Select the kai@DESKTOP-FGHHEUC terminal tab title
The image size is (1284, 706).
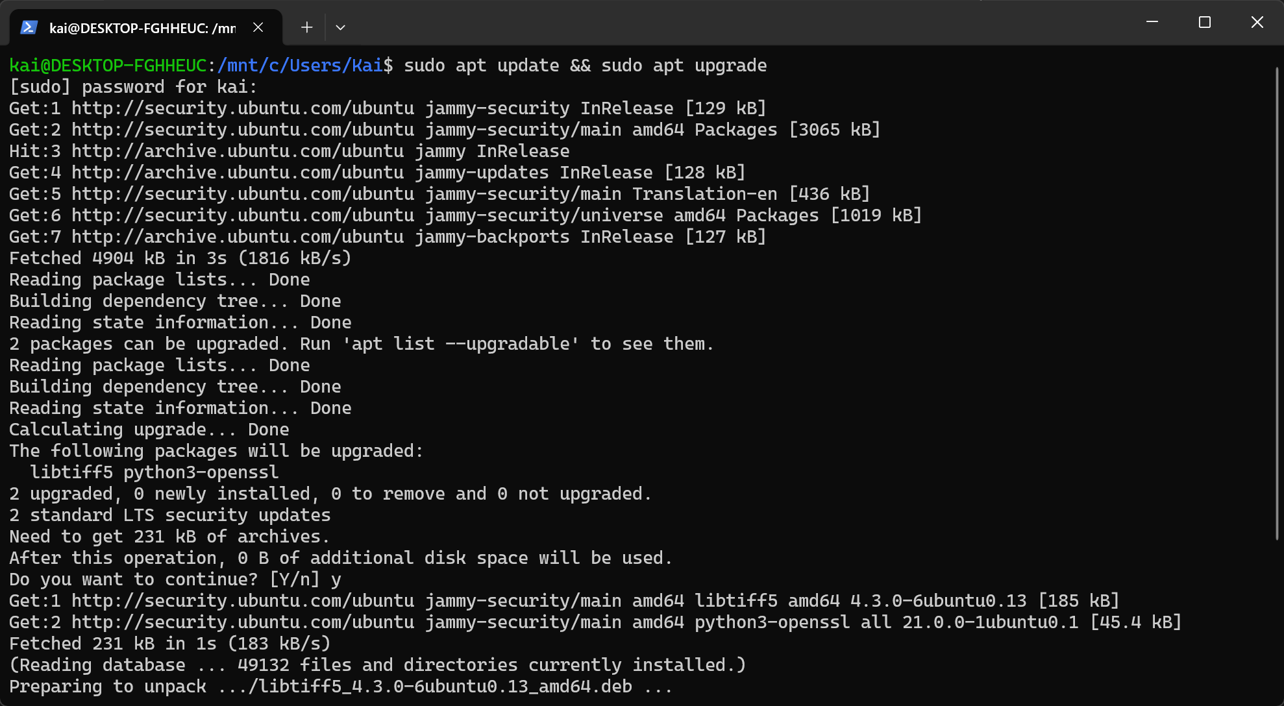tap(142, 28)
